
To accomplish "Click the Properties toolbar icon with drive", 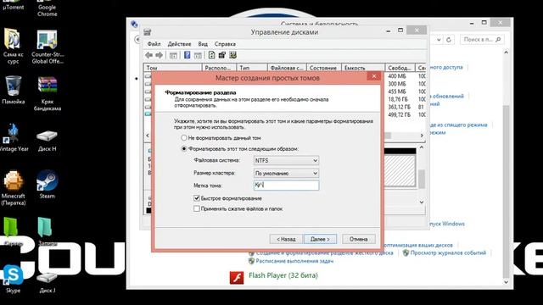I will tap(222, 55).
